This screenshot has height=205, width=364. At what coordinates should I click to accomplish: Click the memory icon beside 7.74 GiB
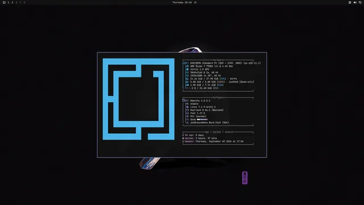[187, 85]
